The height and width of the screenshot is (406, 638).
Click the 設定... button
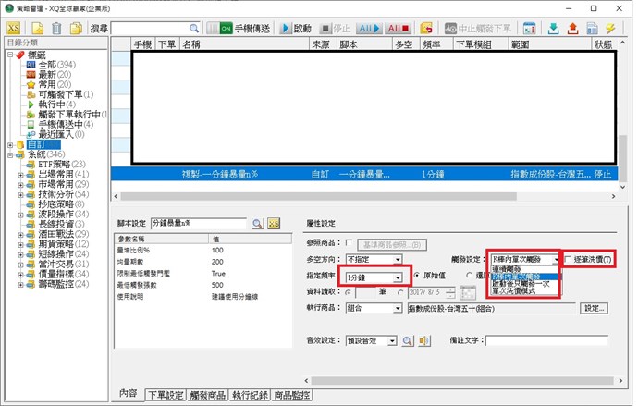tap(594, 308)
